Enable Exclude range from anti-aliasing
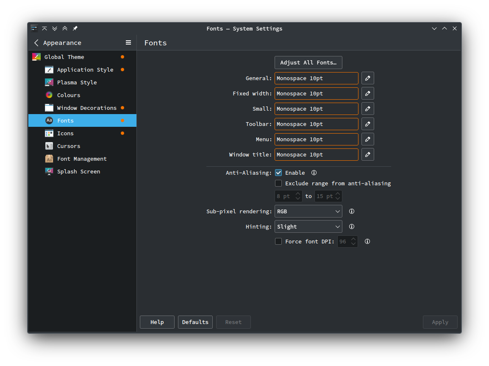This screenshot has width=489, height=366. (278, 184)
